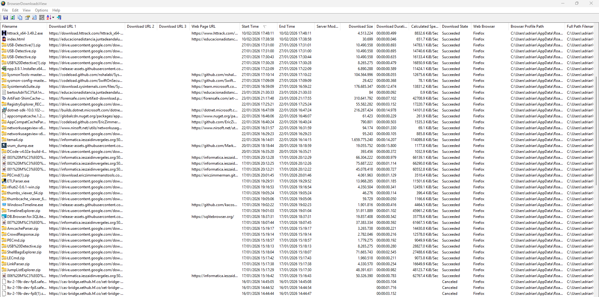The height and width of the screenshot is (297, 599).
Task: Open the View menu
Action: [x=27, y=10]
